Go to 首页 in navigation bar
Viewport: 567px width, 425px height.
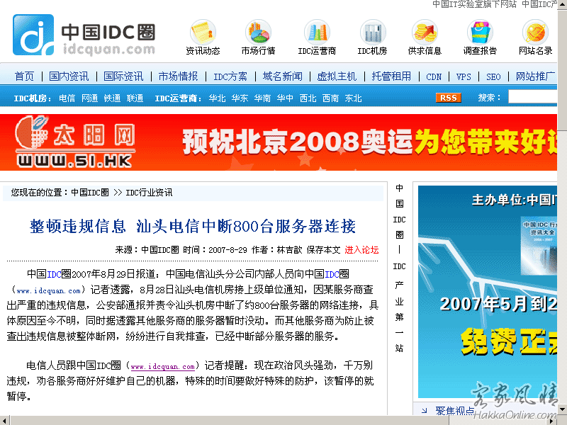point(24,76)
